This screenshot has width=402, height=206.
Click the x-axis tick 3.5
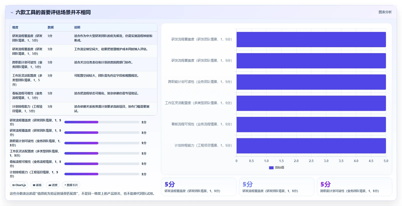tap(341, 161)
